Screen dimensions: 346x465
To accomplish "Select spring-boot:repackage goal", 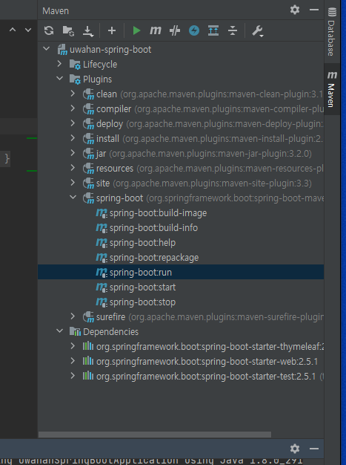I will (154, 258).
